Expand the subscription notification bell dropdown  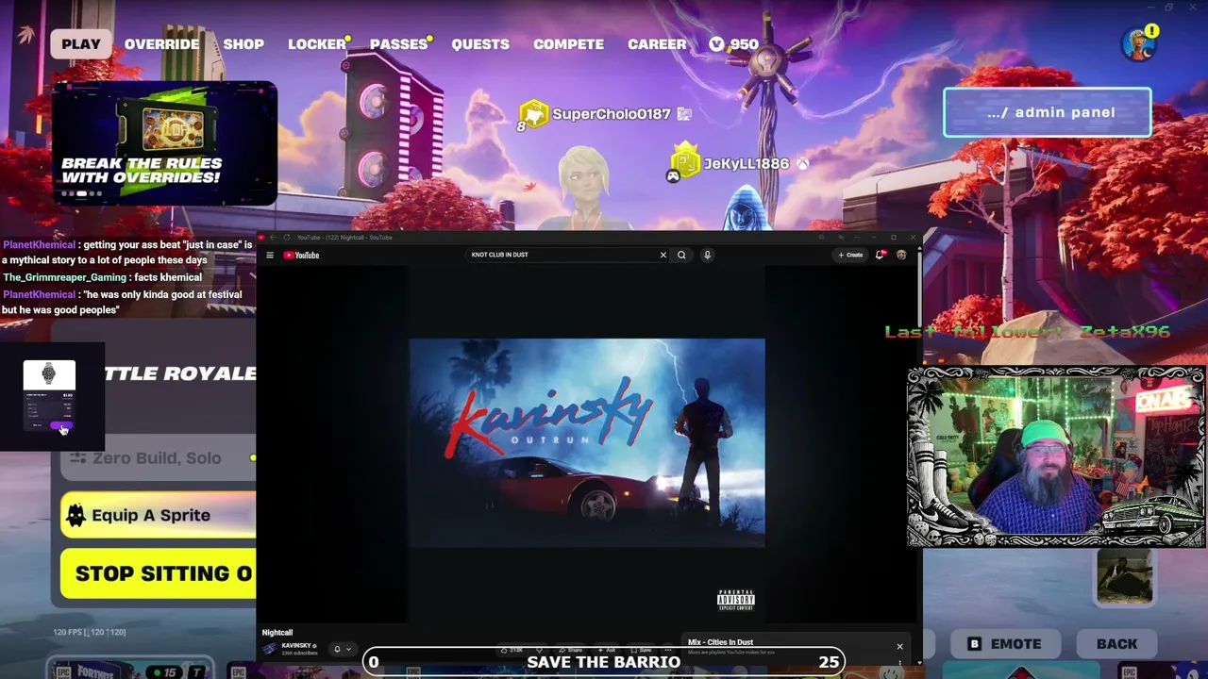(x=342, y=649)
